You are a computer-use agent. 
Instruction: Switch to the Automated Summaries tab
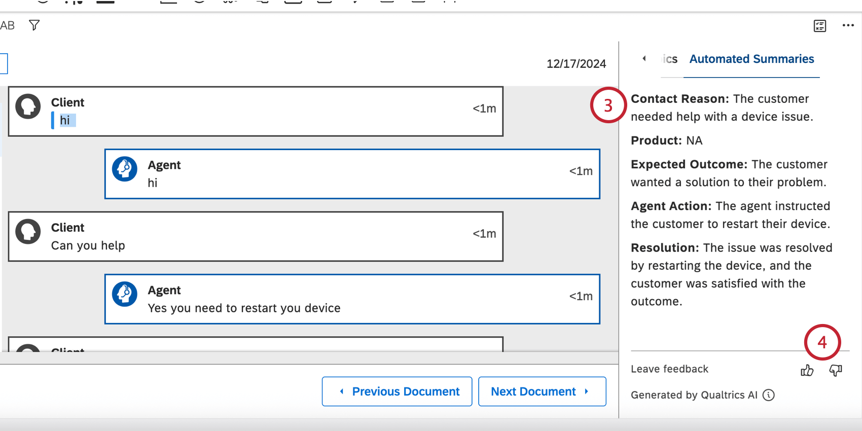751,59
